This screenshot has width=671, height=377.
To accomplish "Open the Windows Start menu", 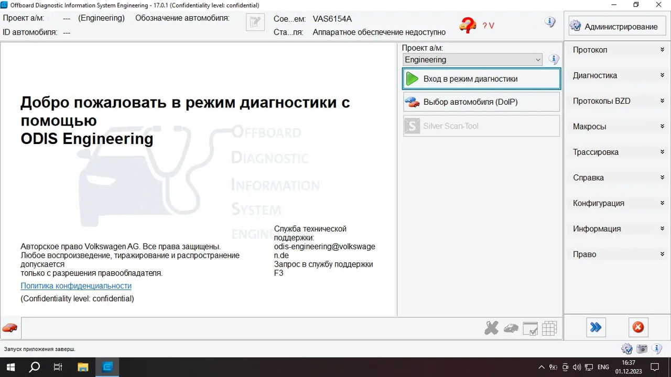I will click(x=10, y=367).
